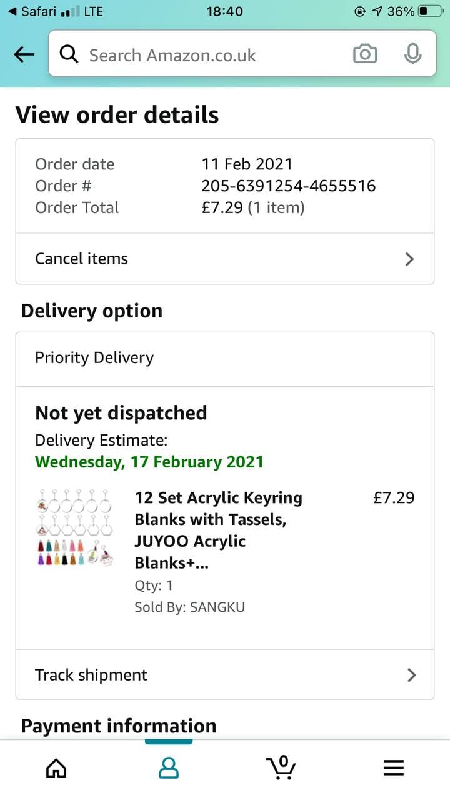Tap the search magnifier icon
450x800 pixels.
[x=69, y=55]
